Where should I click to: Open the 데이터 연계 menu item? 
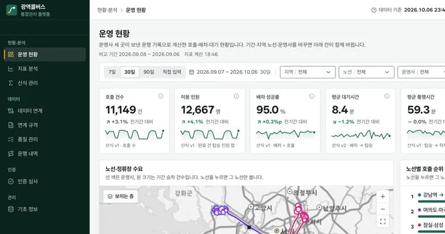pyautogui.click(x=44, y=111)
